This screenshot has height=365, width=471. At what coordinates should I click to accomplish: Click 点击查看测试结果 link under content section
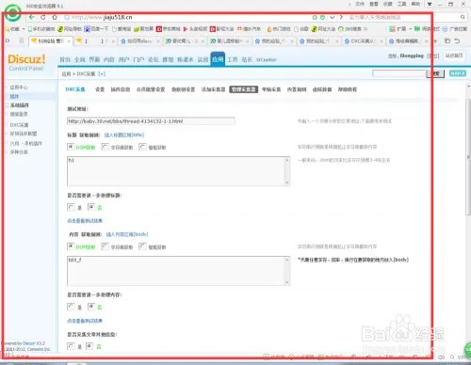(x=85, y=321)
